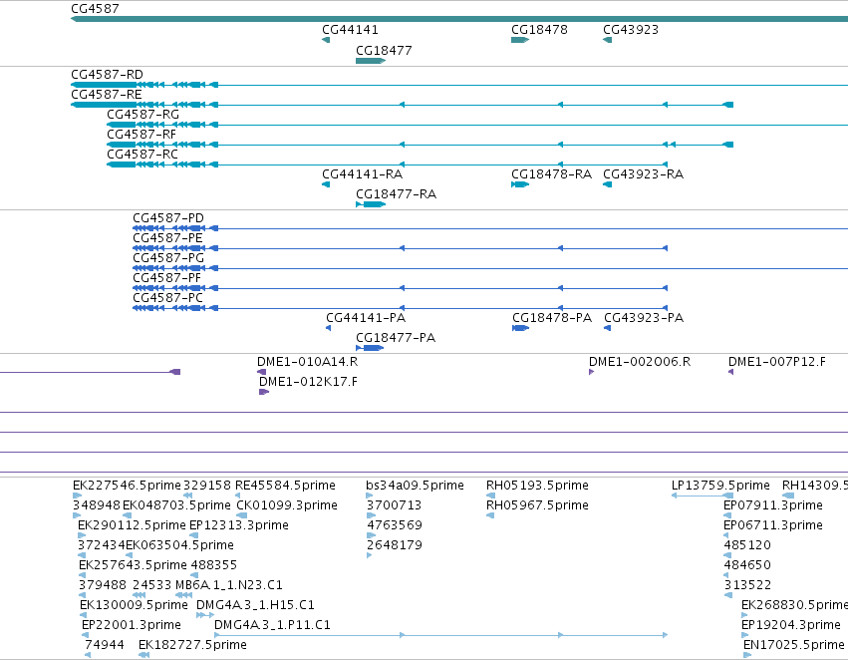848x660 pixels.
Task: Select the EN17025.5prime EST label
Action: 793,645
